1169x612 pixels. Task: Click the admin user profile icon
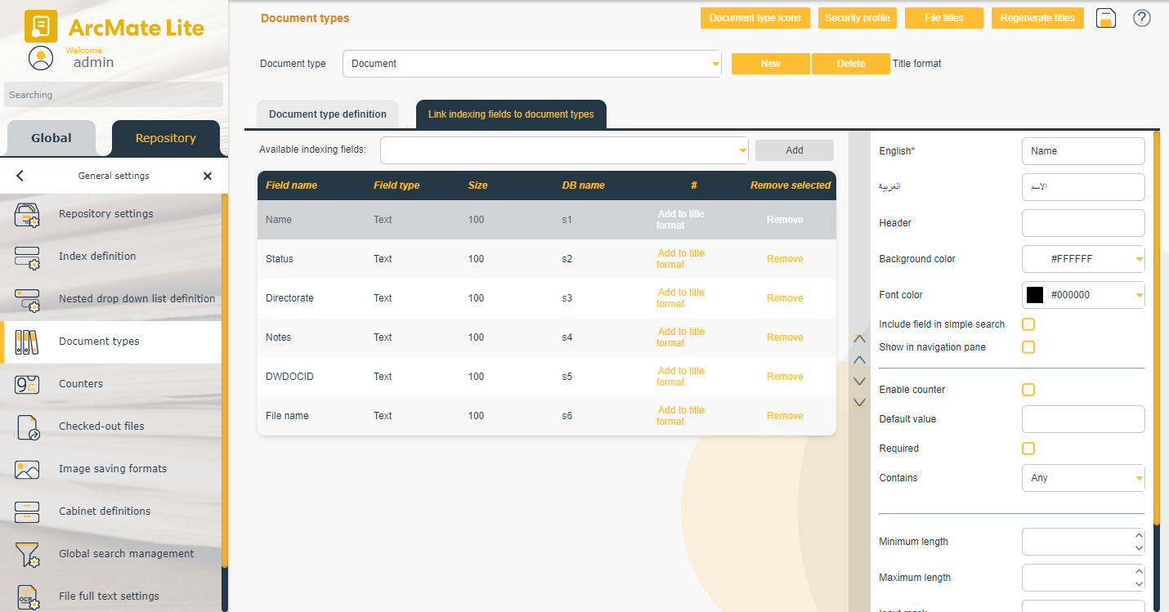pyautogui.click(x=40, y=58)
